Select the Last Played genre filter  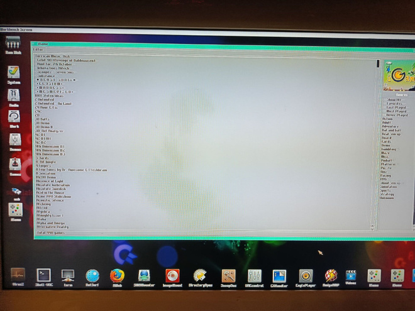point(396,107)
